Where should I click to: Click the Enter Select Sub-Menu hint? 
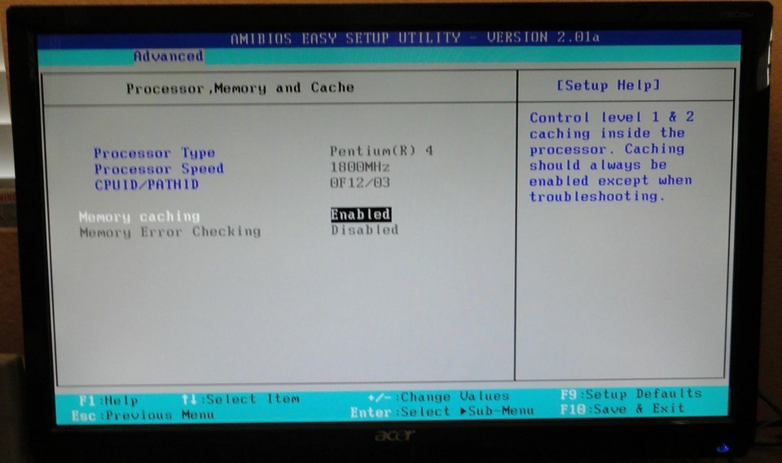pos(442,412)
